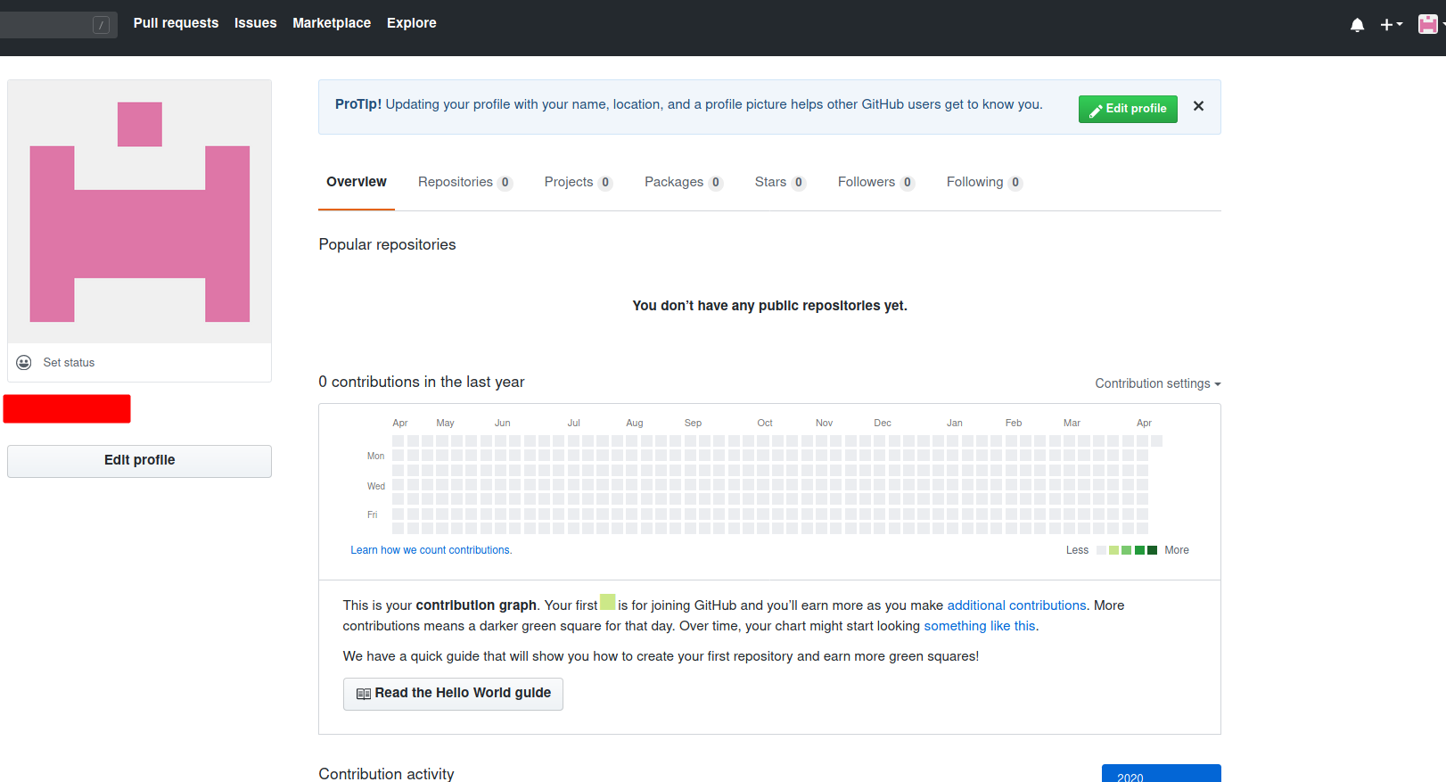The image size is (1446, 782).
Task: Click the large pink profile avatar
Action: point(139,211)
